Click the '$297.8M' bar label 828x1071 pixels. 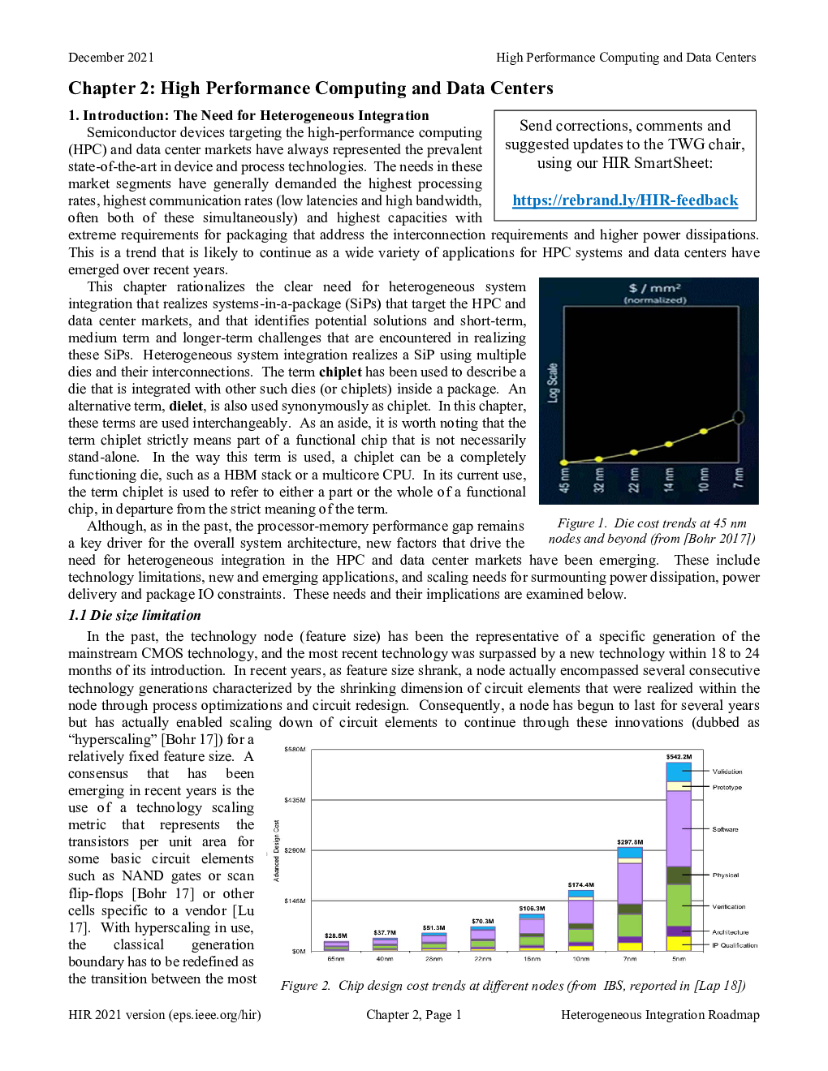point(630,842)
